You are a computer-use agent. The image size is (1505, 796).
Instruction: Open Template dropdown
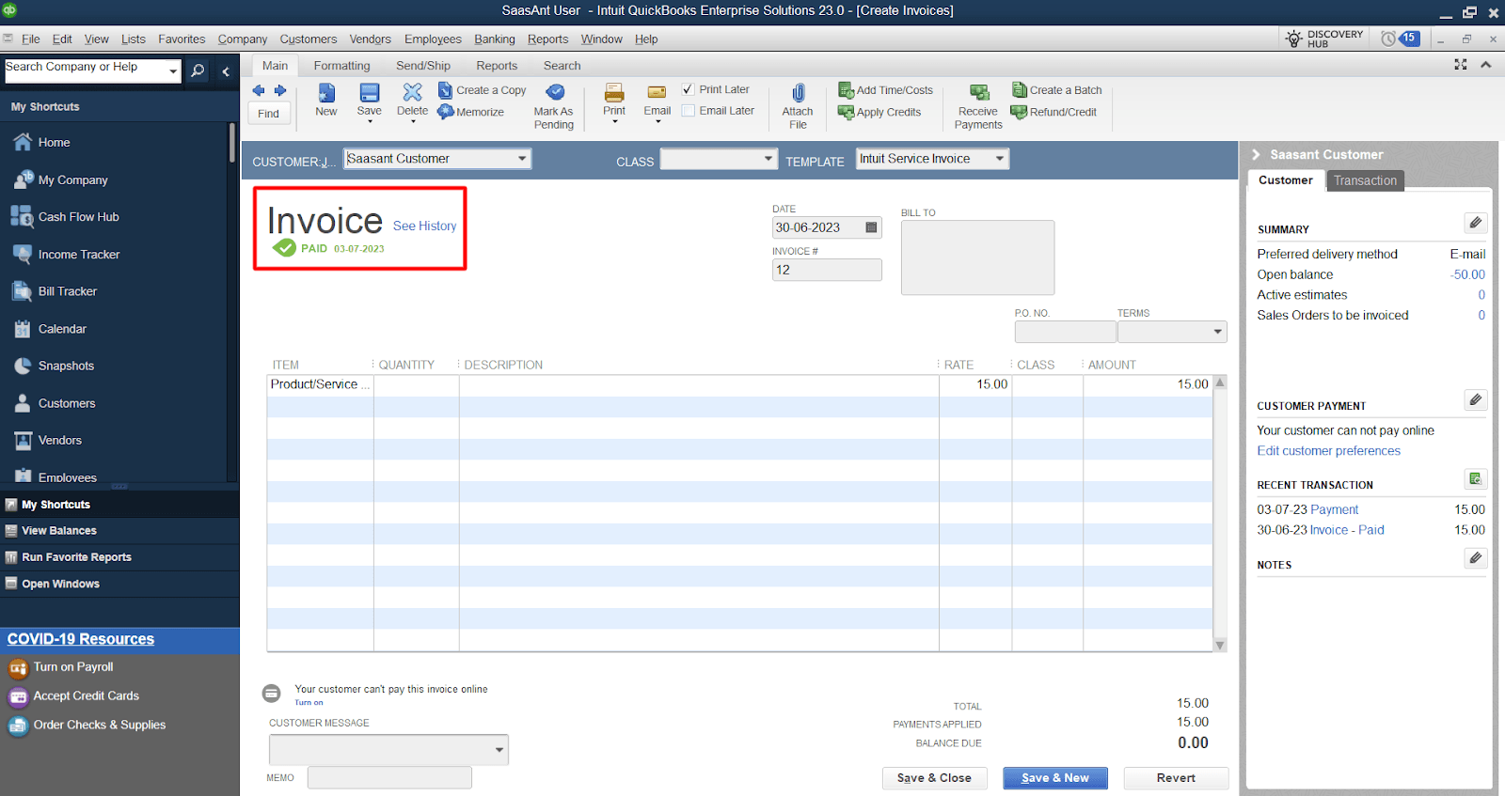(1000, 159)
